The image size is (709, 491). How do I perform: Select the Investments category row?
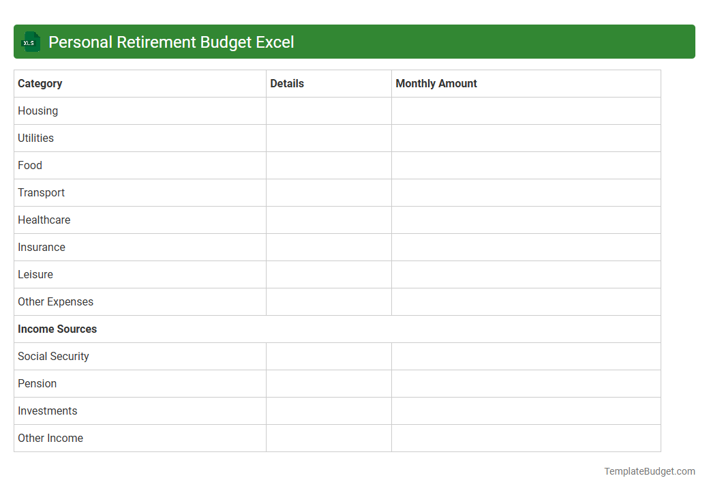pyautogui.click(x=47, y=411)
